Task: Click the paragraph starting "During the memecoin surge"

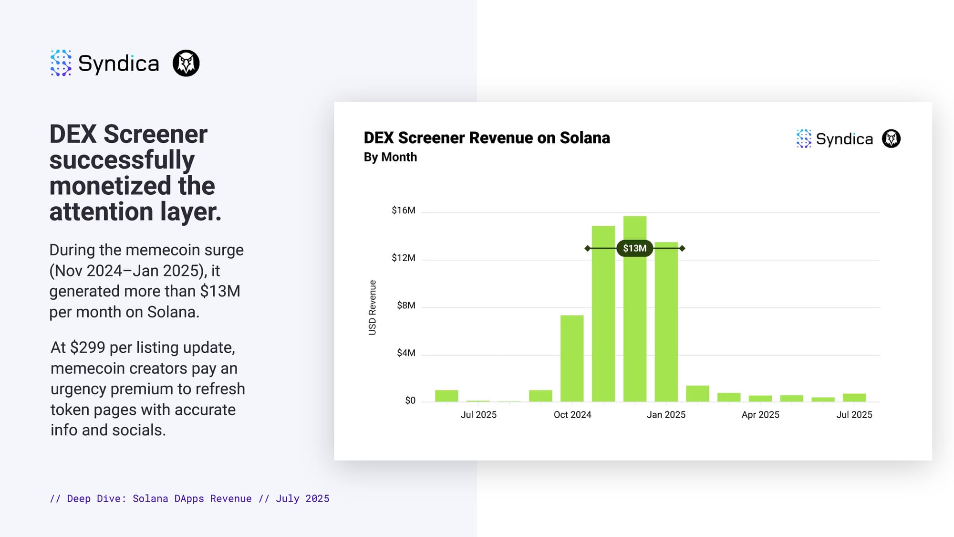Action: coord(146,281)
